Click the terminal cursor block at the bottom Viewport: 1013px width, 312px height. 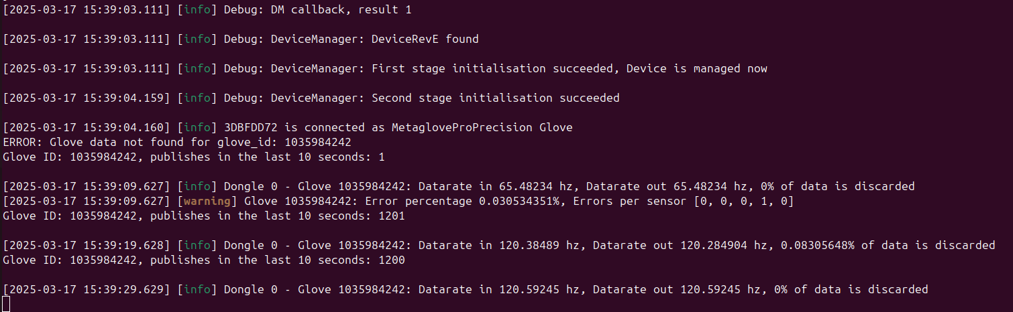(x=6, y=304)
